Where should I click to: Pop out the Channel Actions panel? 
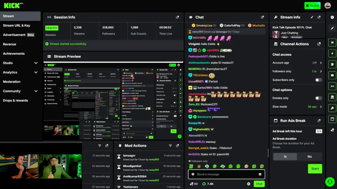[x=319, y=44]
